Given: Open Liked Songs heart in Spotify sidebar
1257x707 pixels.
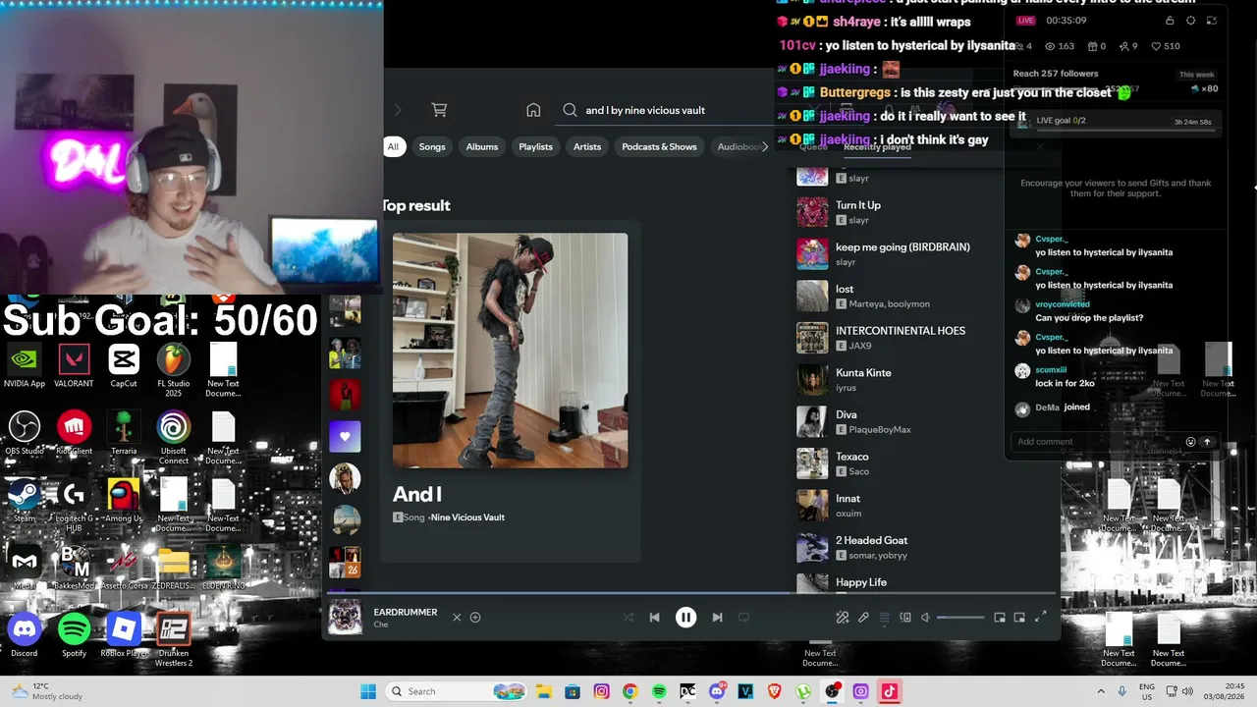Looking at the screenshot, I should 345,436.
